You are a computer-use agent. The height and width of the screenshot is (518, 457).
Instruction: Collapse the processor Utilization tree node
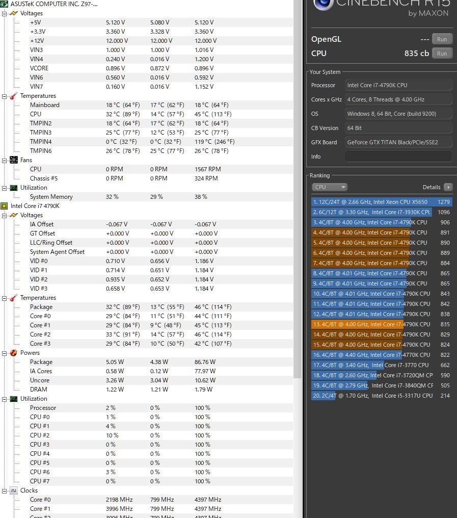point(5,399)
